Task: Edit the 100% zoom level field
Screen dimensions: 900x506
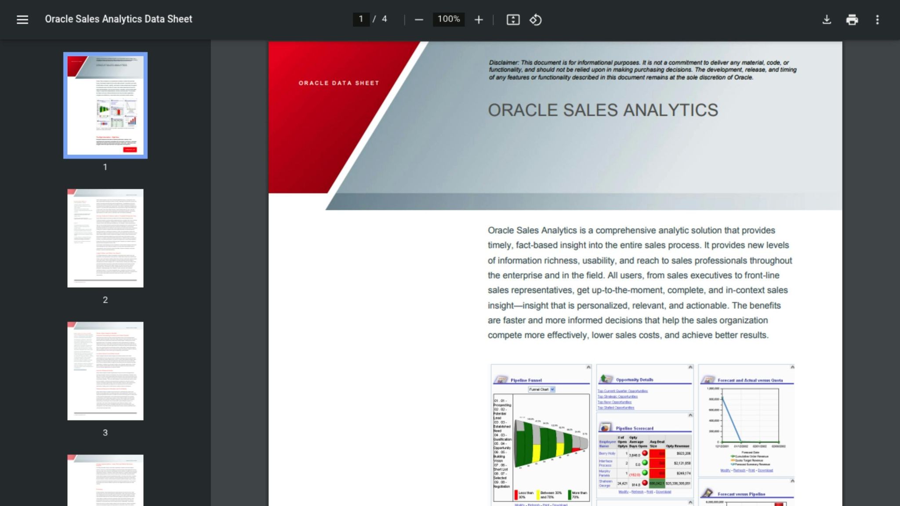Action: point(449,19)
